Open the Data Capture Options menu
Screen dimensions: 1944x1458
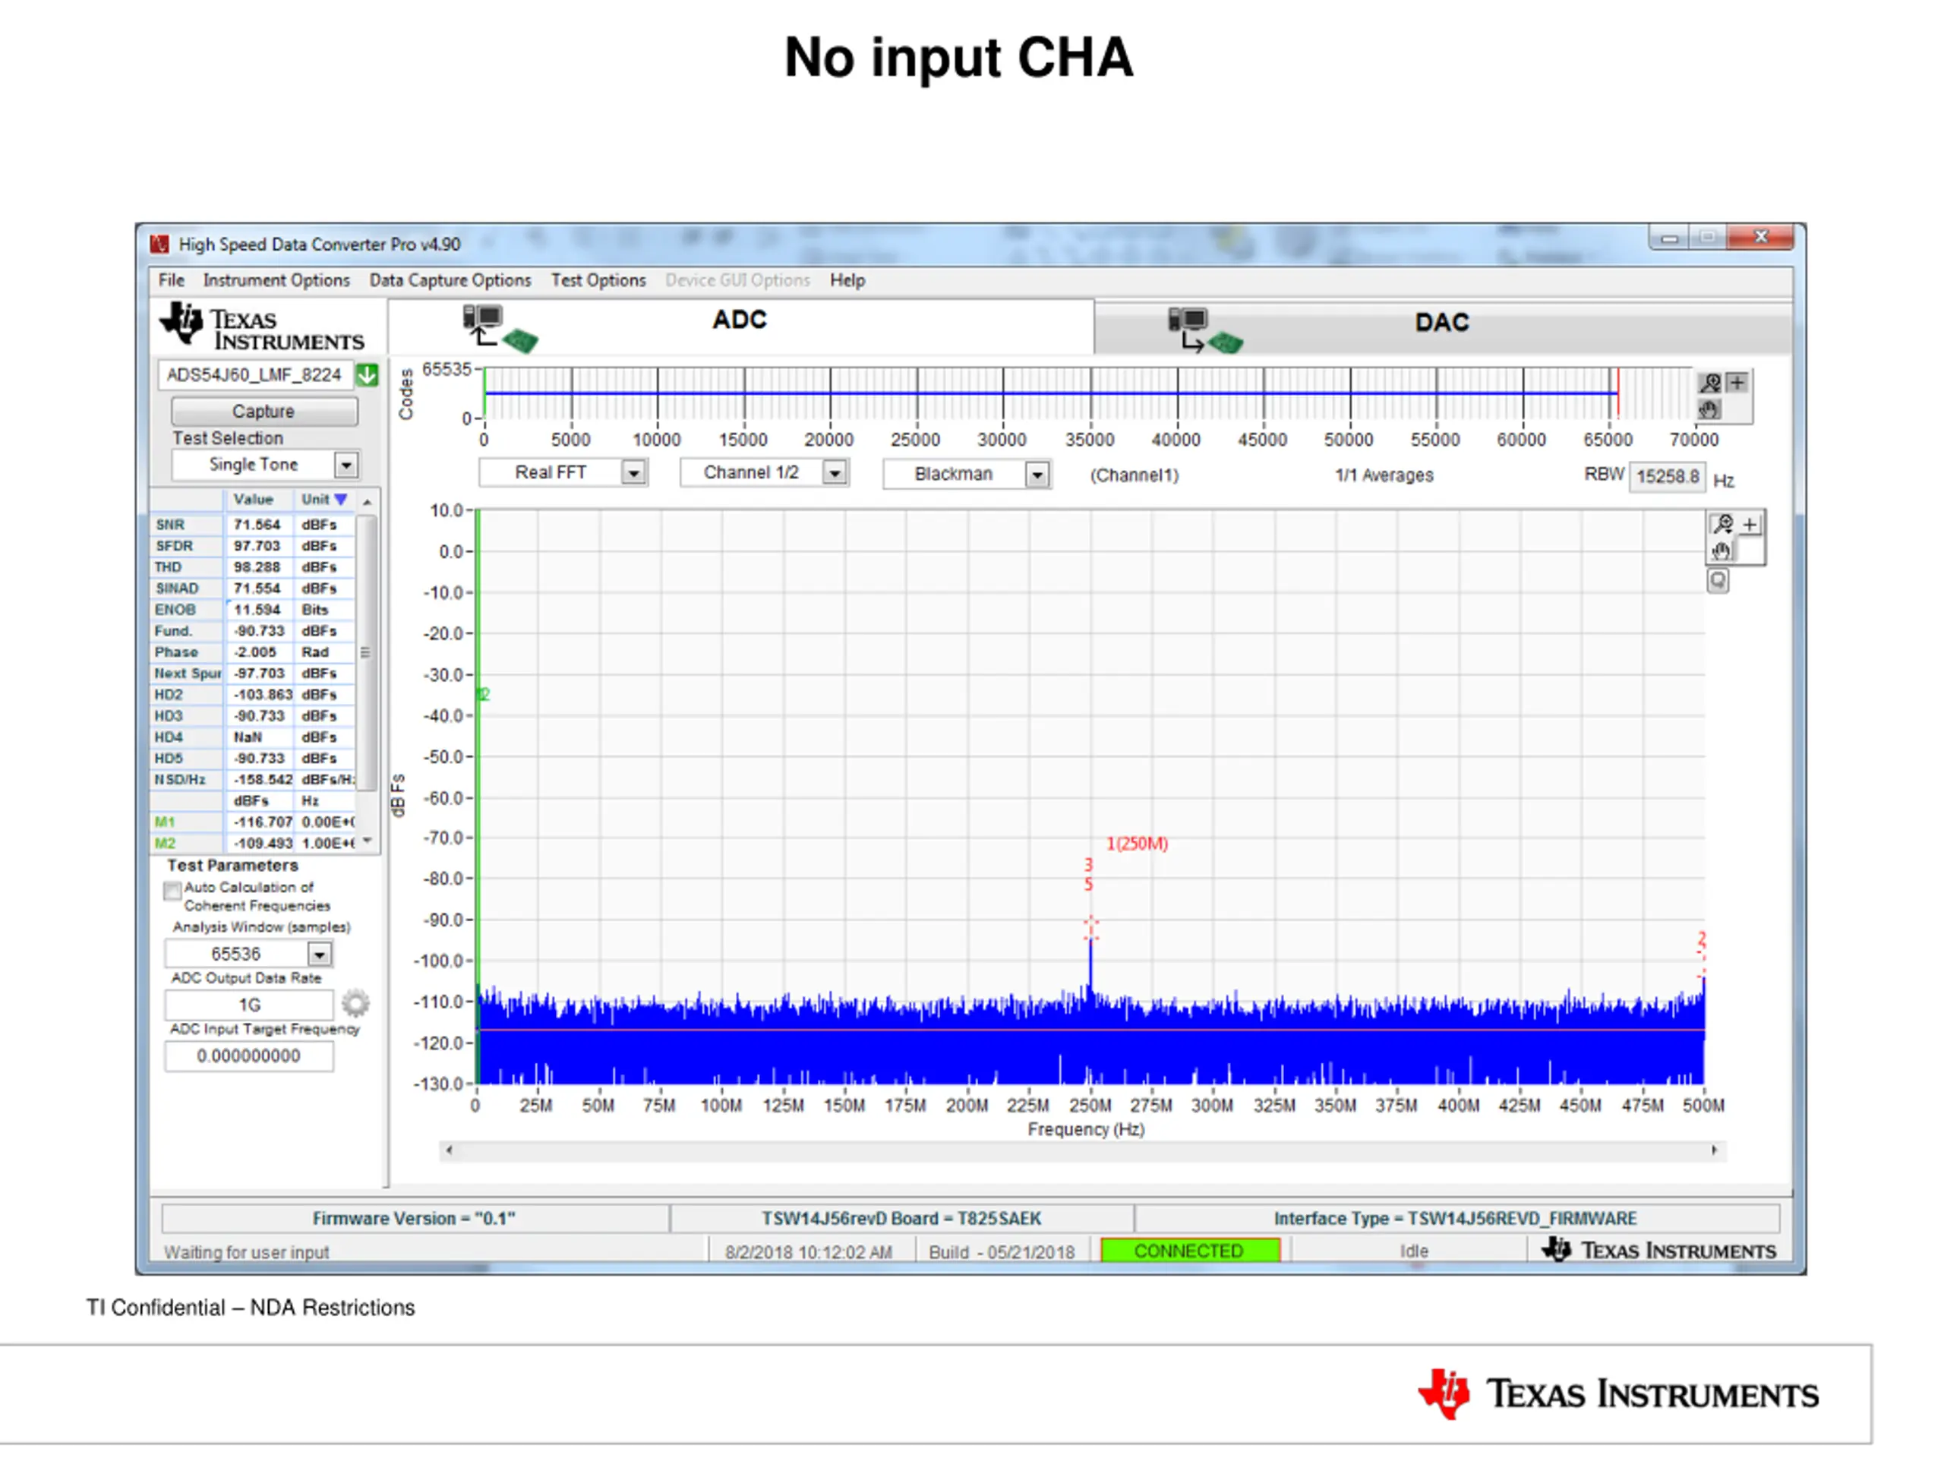click(x=450, y=280)
